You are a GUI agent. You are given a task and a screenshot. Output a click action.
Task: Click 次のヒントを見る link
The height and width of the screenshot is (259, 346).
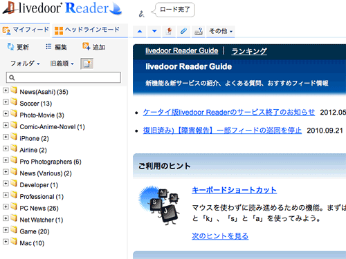point(220,236)
